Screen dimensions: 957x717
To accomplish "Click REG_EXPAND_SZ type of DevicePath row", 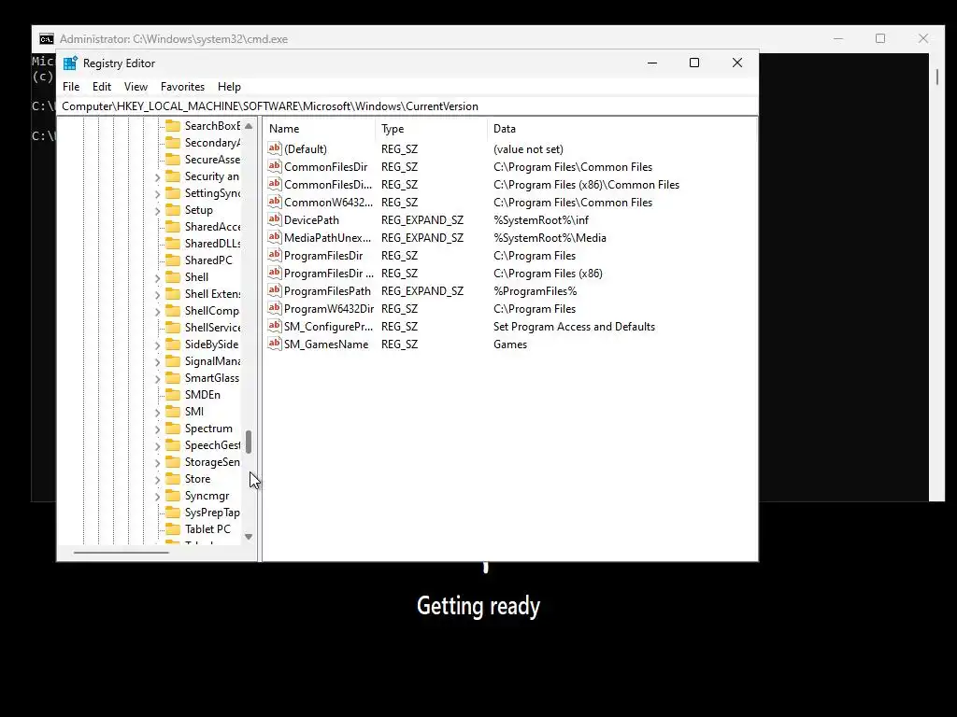I will tap(421, 219).
